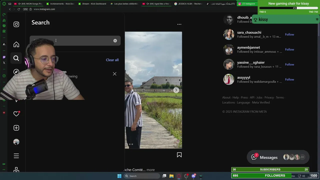Screen dimensions: 320x180
Task: Open profile avatar in sidebar
Action: click(x=16, y=142)
